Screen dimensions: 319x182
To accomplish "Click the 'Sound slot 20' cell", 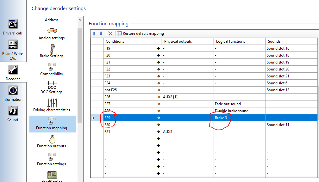I will coord(291,69).
